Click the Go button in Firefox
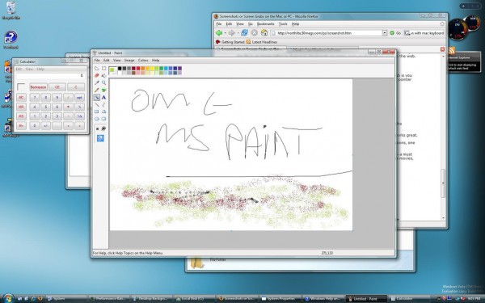Screen dimensions: 485x303 click(395, 33)
